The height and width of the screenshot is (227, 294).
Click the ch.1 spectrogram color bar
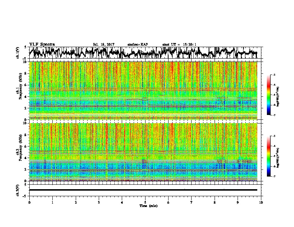point(268,95)
